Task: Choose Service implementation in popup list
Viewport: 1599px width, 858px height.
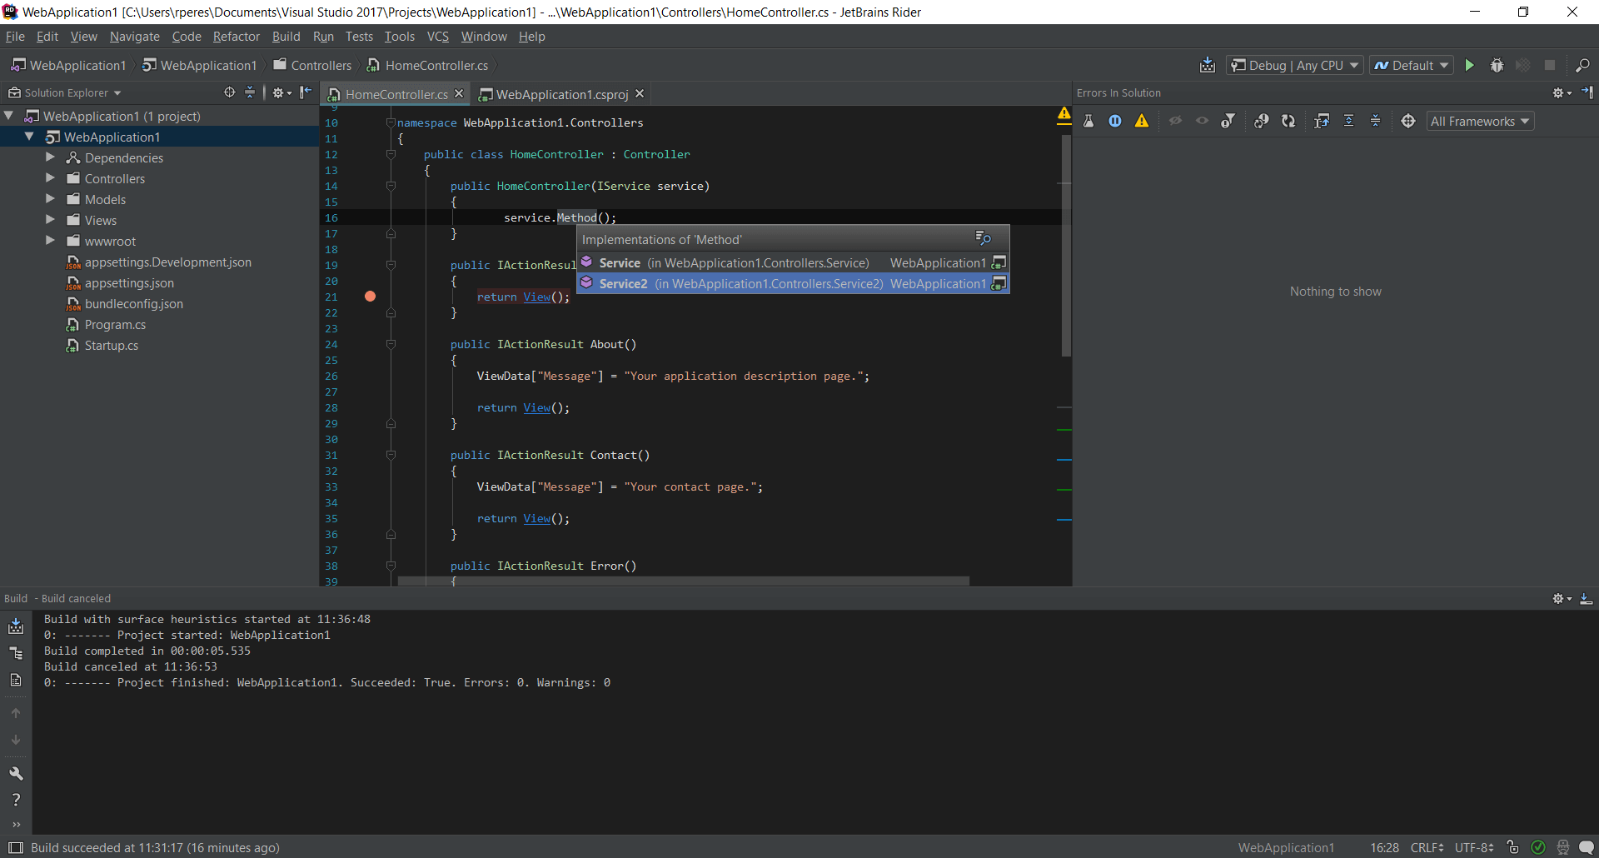Action: 793,262
